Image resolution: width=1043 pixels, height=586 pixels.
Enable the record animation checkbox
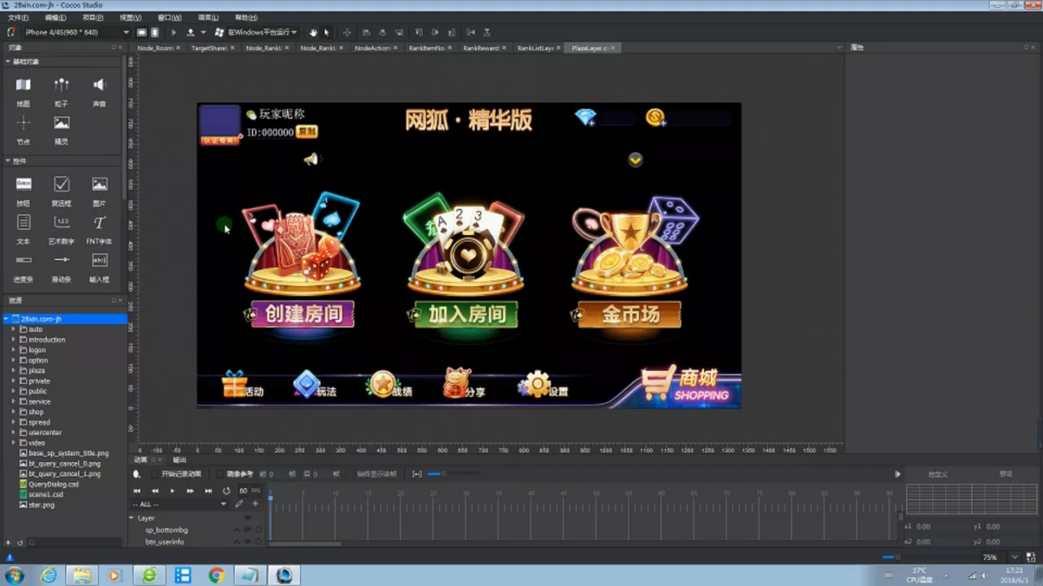coord(155,474)
